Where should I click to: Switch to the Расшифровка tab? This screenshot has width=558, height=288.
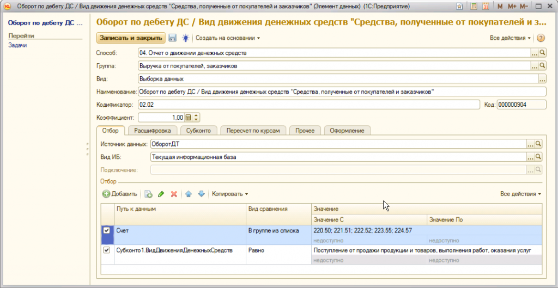point(153,131)
